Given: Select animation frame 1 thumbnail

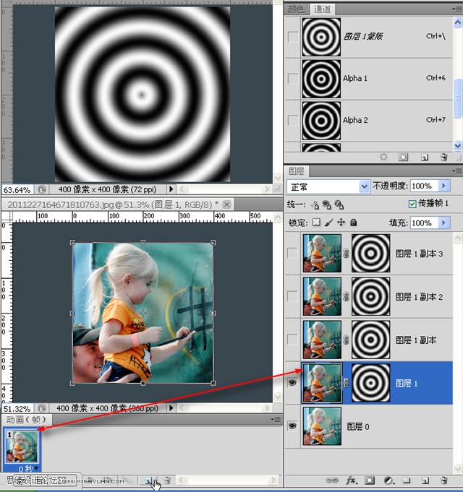Looking at the screenshot, I should pyautogui.click(x=22, y=446).
